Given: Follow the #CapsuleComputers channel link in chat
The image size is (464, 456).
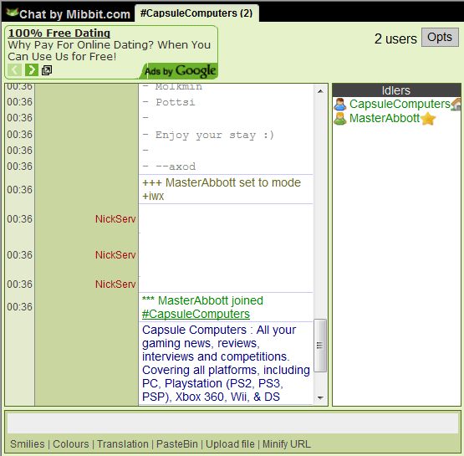Looking at the screenshot, I should pos(196,314).
